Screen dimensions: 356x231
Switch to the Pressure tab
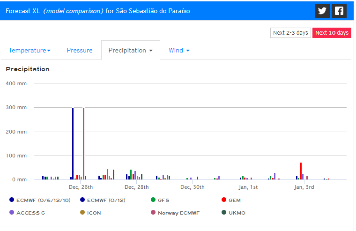point(80,51)
